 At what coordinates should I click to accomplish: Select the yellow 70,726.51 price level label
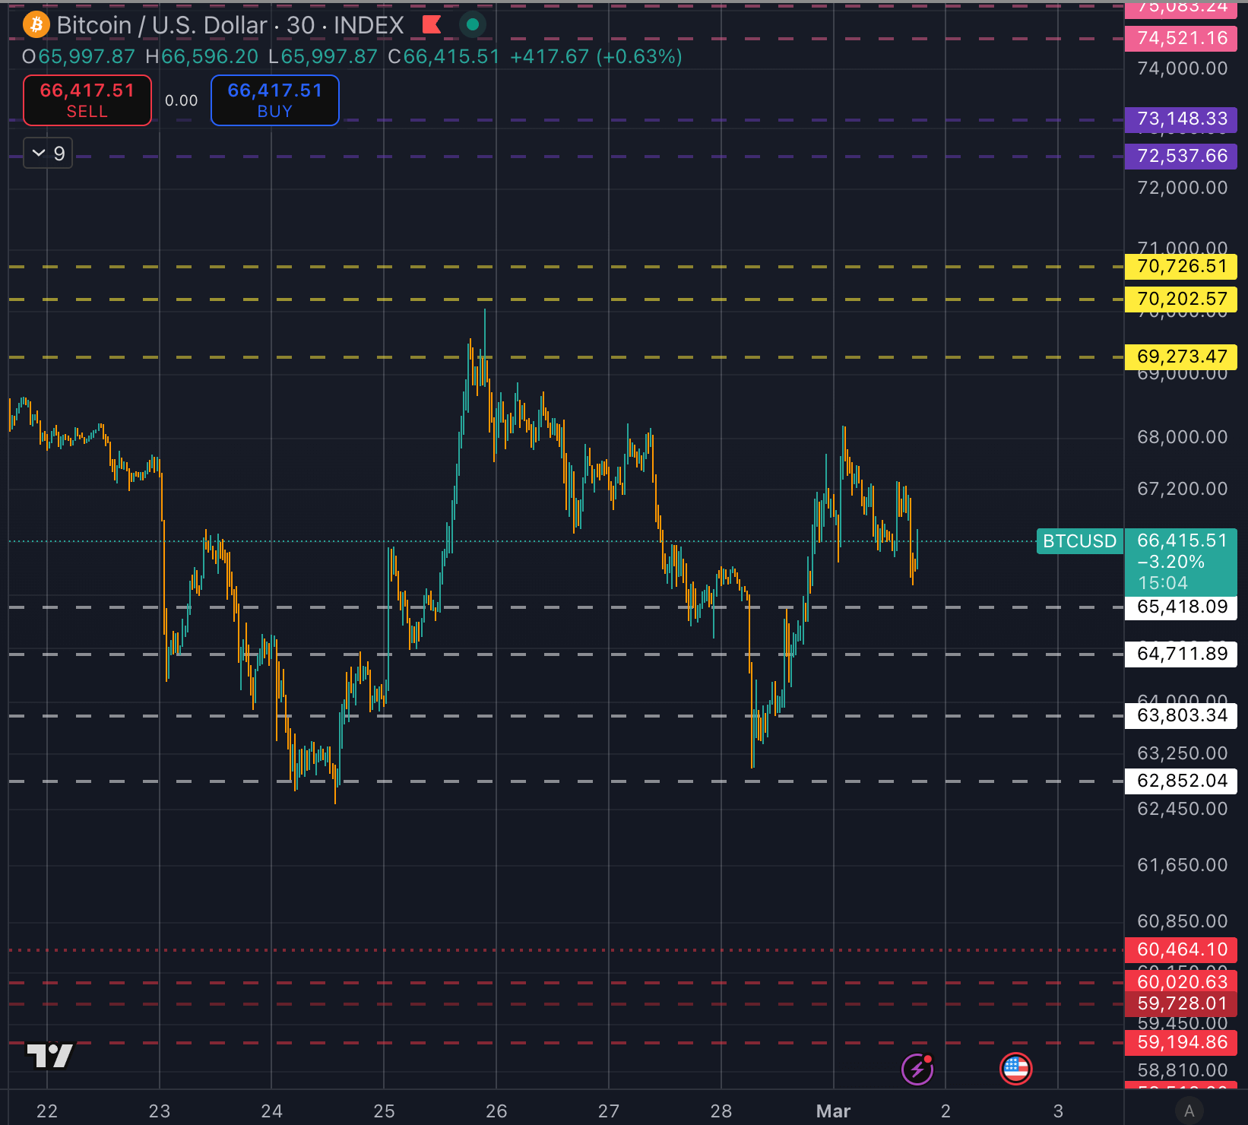pyautogui.click(x=1181, y=267)
